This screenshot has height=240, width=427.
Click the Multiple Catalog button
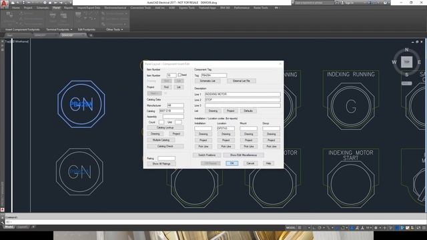click(x=161, y=140)
